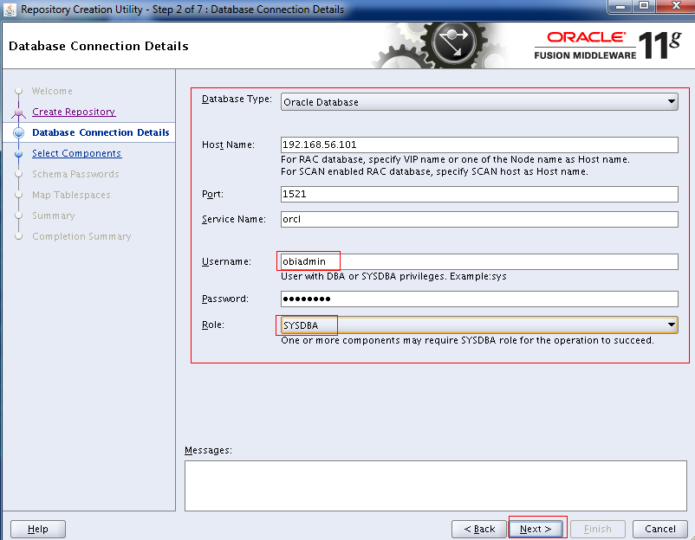The width and height of the screenshot is (695, 540).
Task: Click into the Host Name field
Action: tap(479, 145)
